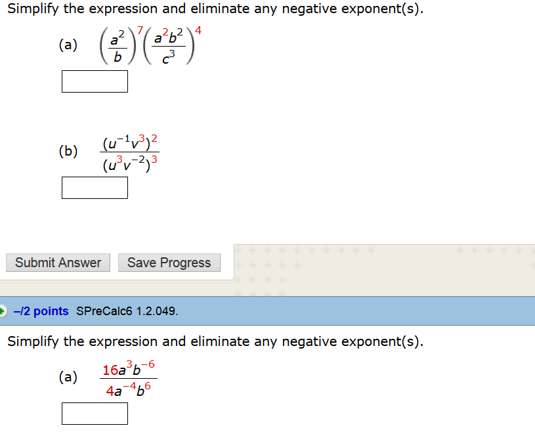Image resolution: width=535 pixels, height=432 pixels.
Task: Click the (a) label of the second question
Action: point(68,378)
